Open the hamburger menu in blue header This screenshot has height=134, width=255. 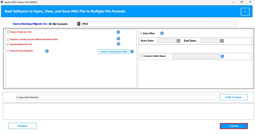pos(245,11)
